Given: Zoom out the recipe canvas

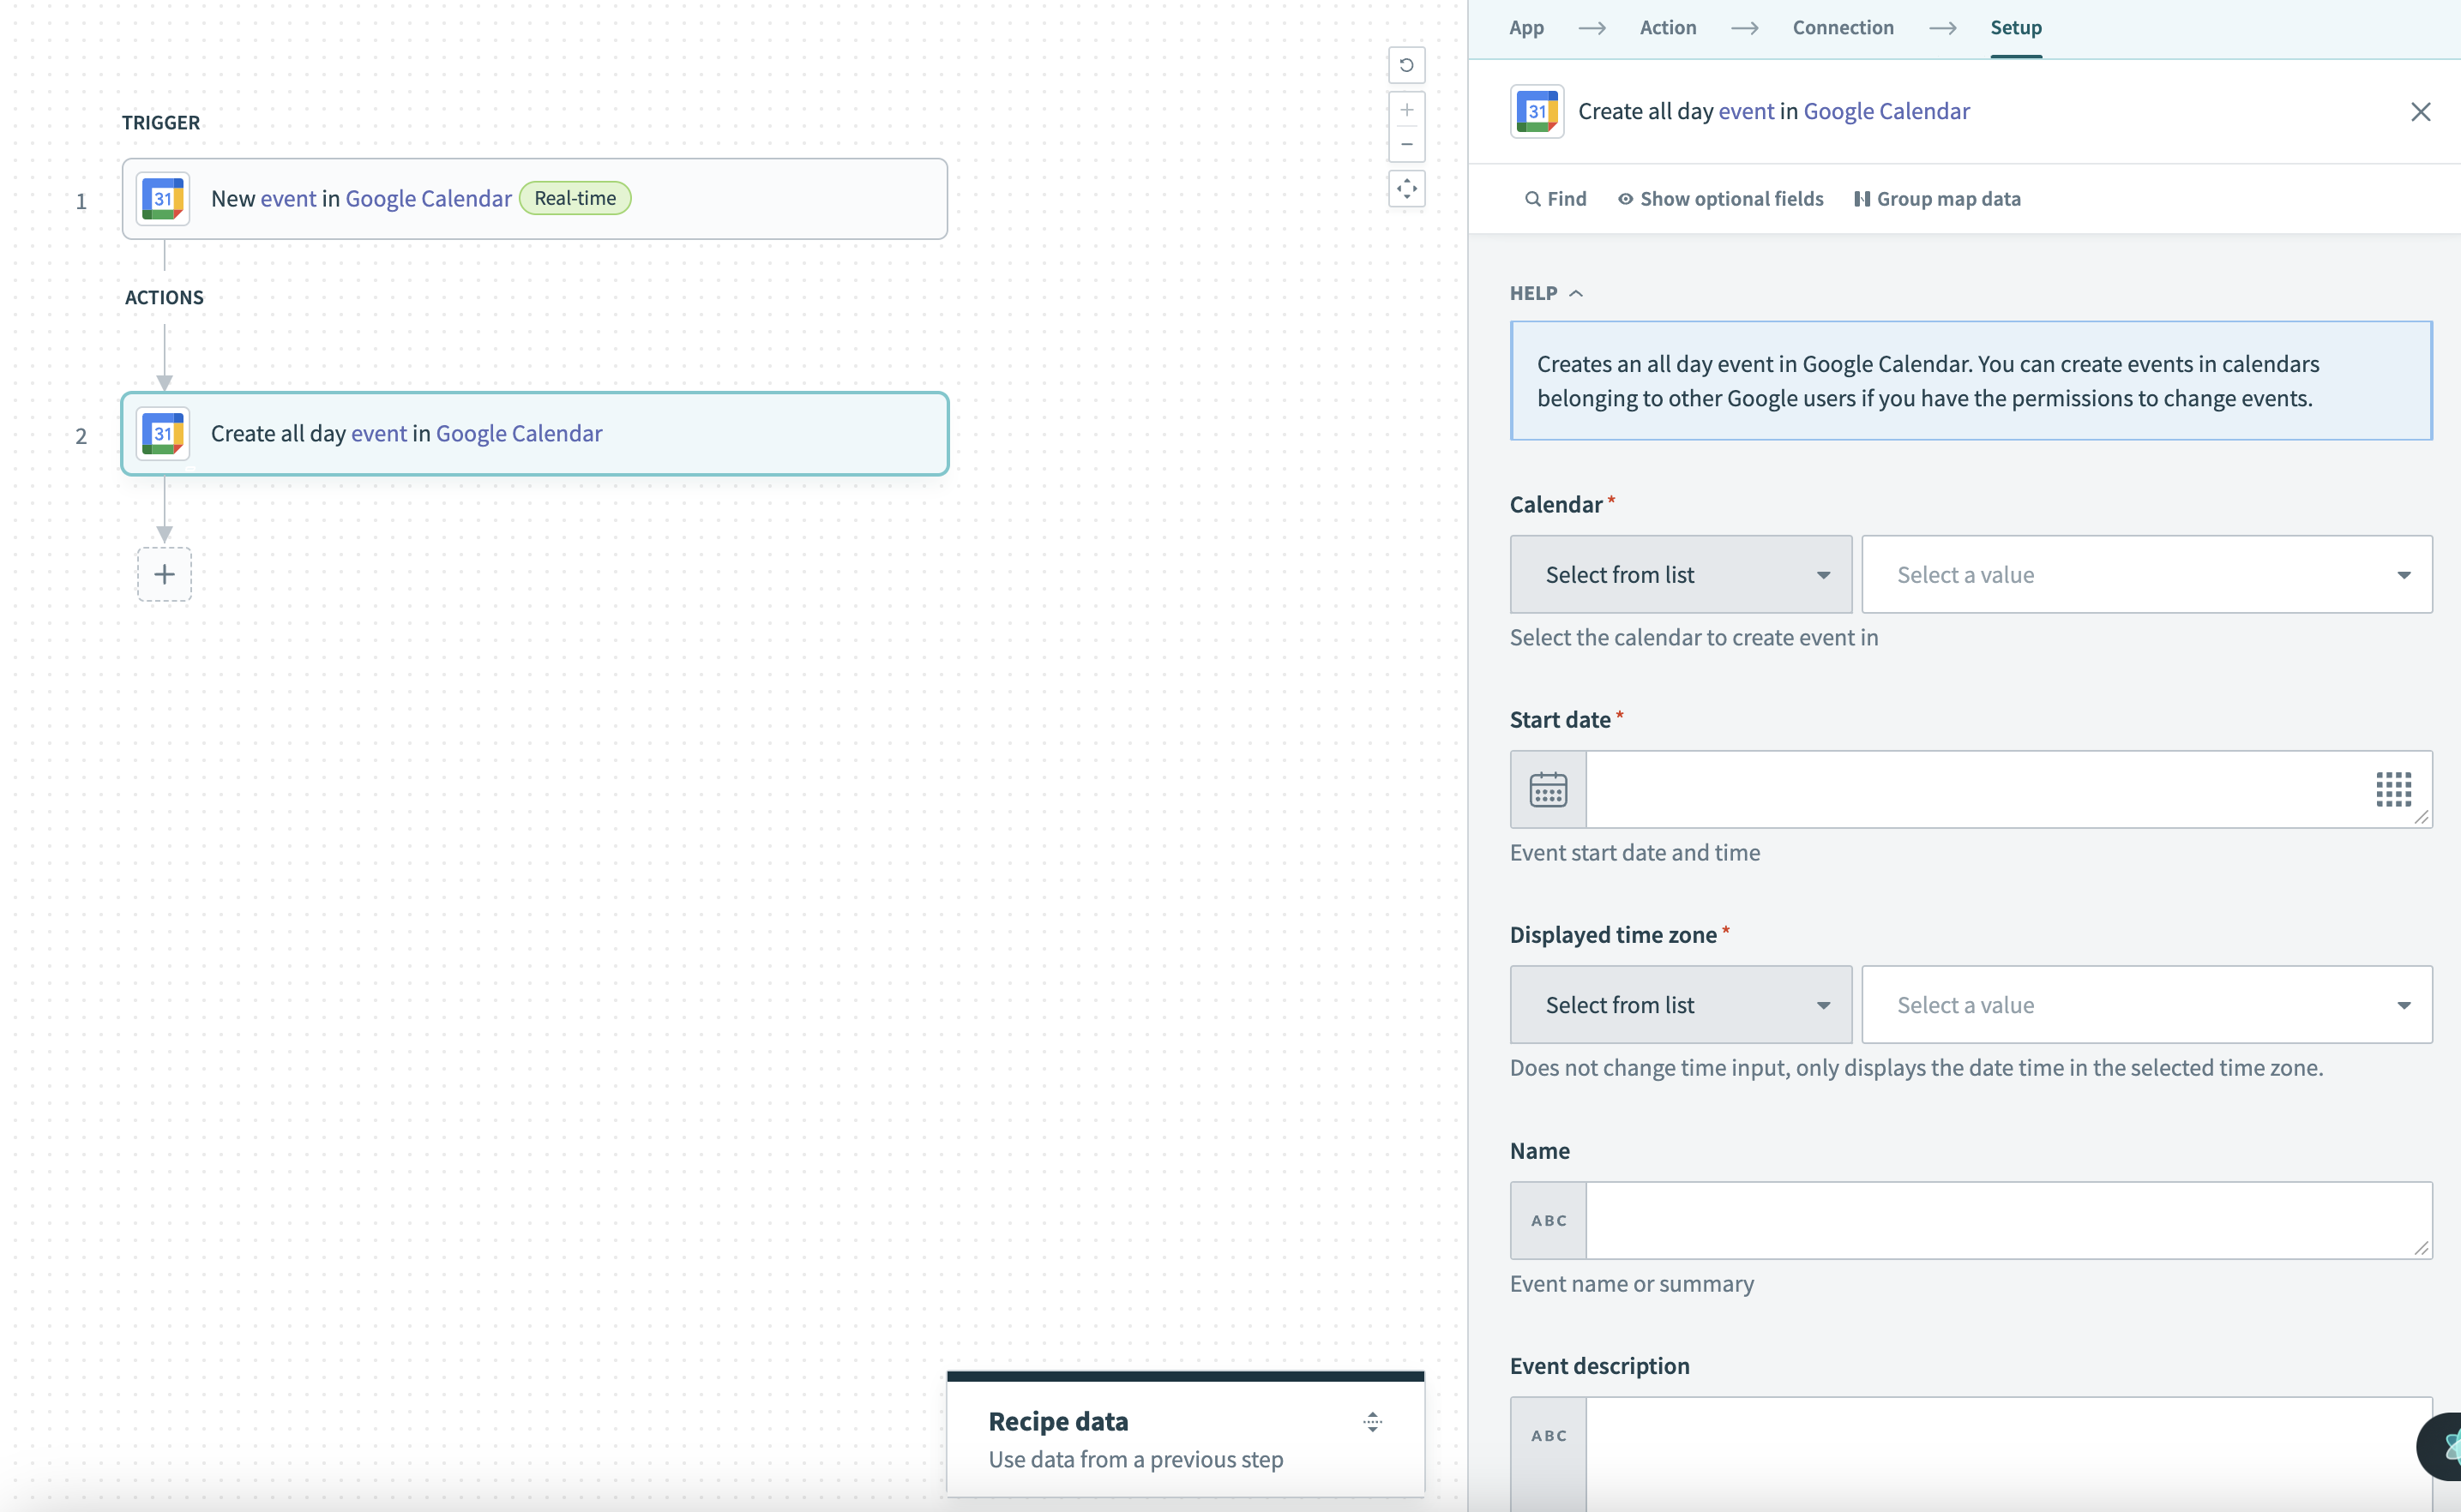Looking at the screenshot, I should (x=1405, y=144).
